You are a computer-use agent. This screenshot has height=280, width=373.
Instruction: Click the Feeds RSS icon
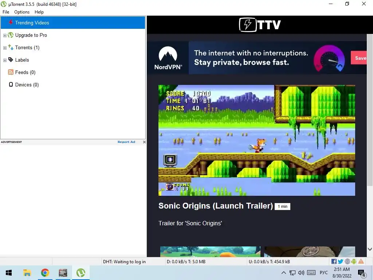click(11, 72)
